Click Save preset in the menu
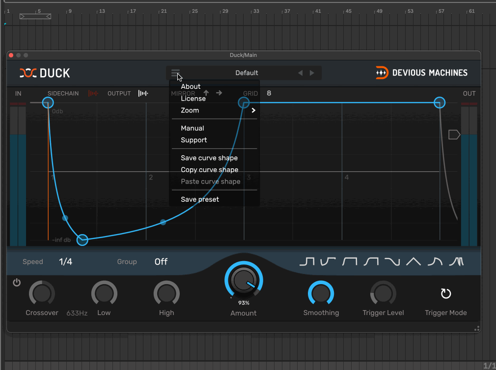Image resolution: width=496 pixels, height=370 pixels. pos(199,199)
